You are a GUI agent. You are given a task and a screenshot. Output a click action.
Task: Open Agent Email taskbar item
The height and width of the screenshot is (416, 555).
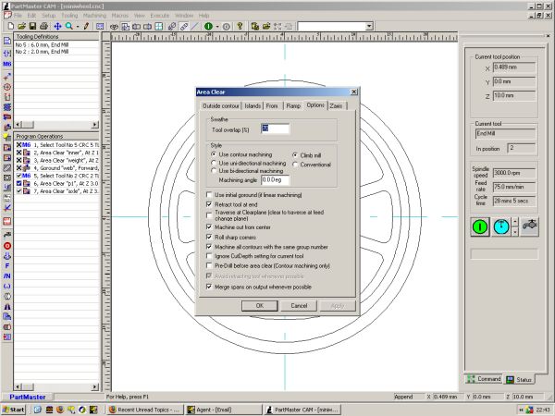click(223, 410)
